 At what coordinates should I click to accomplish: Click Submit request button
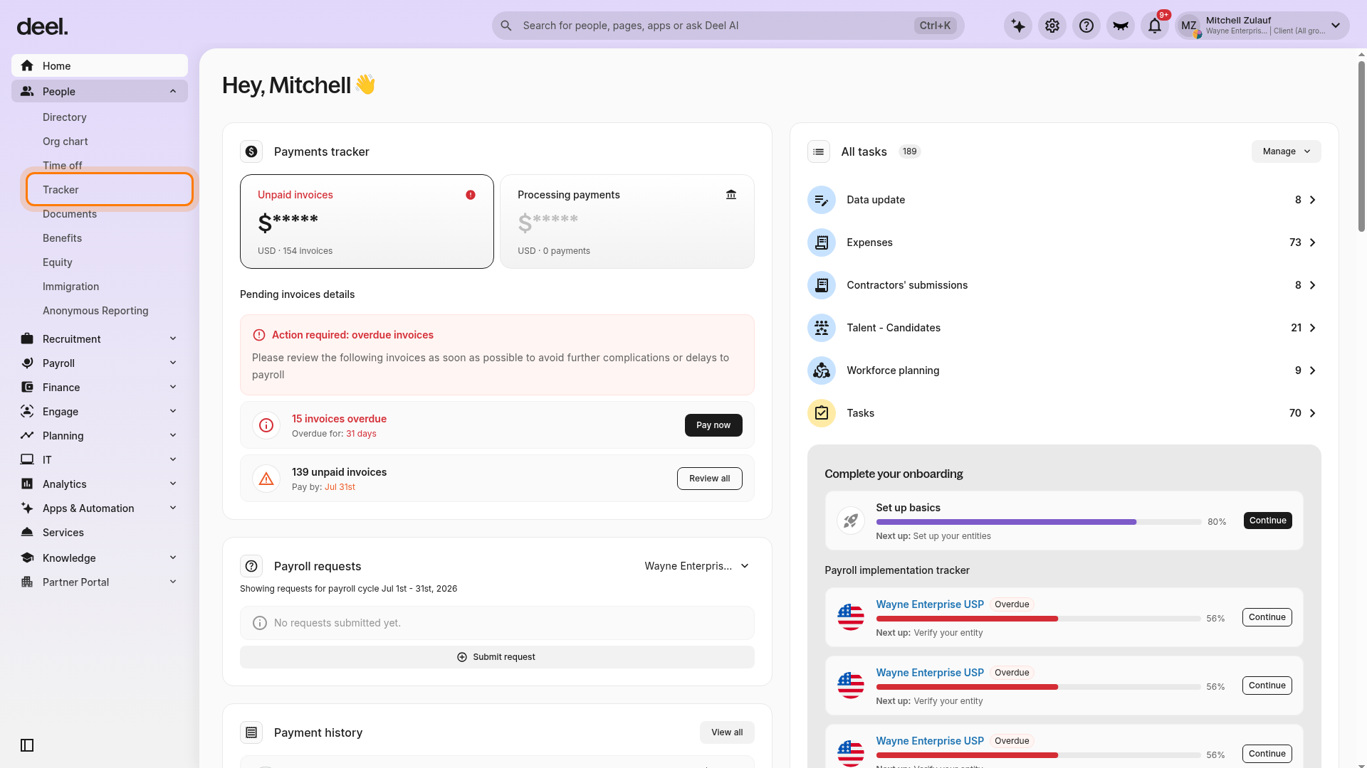click(x=497, y=657)
